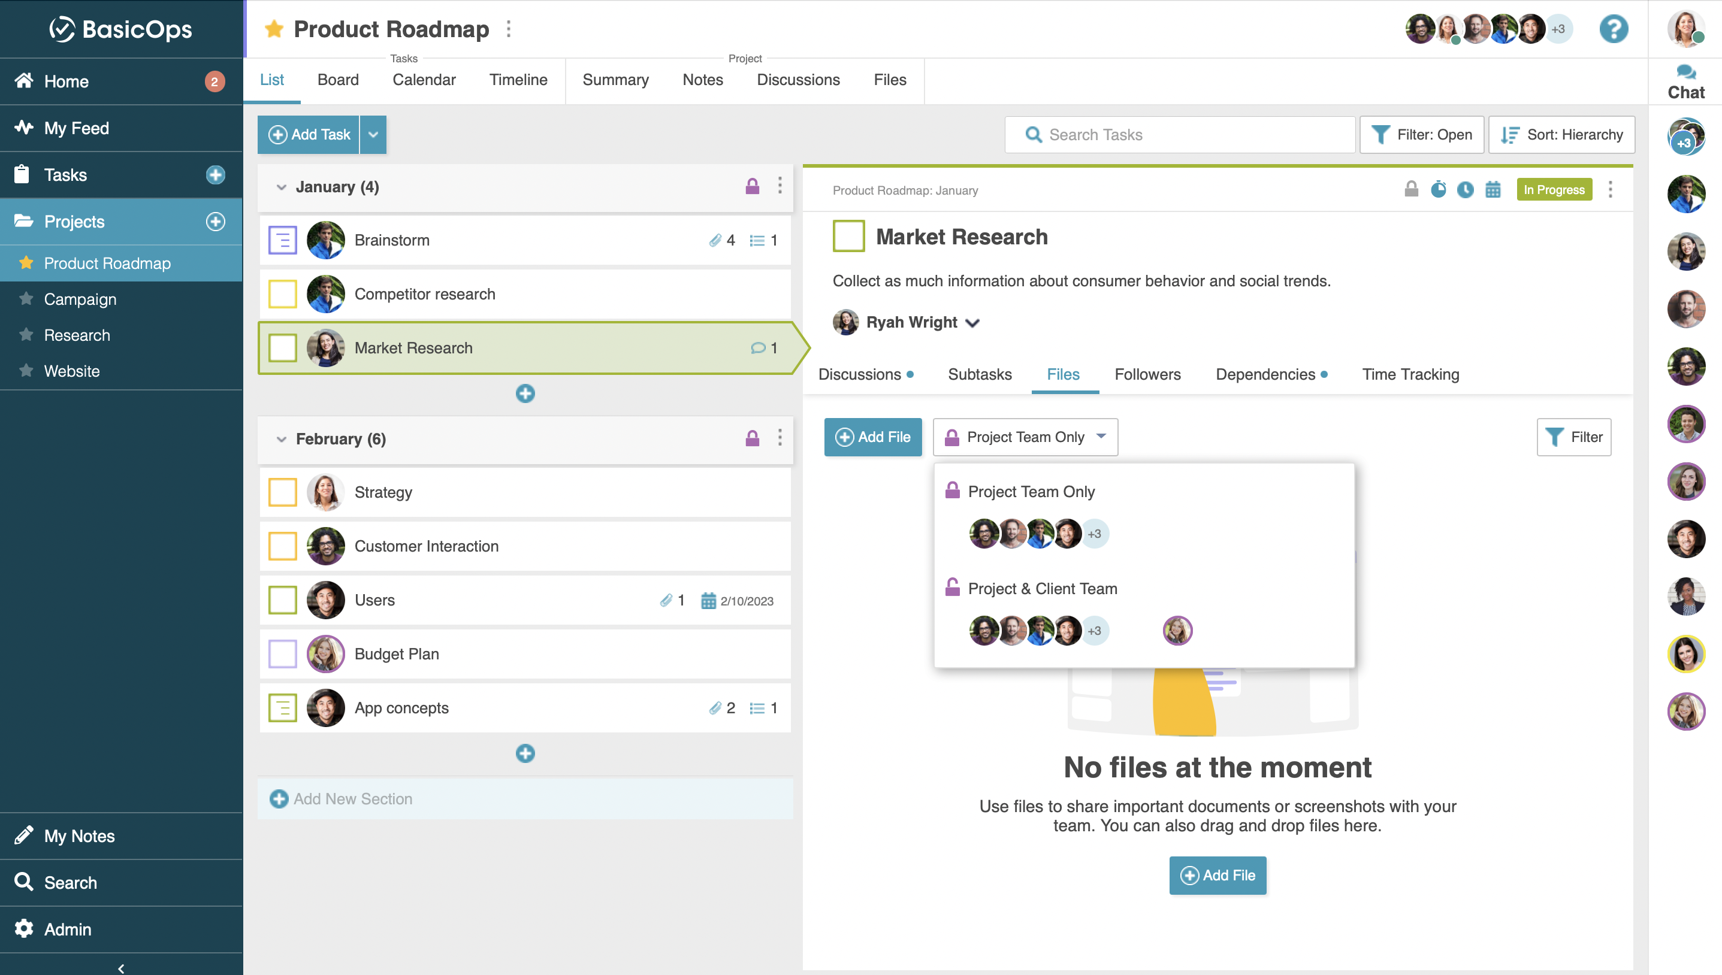Add task below January section plus circle
1722x975 pixels.
click(525, 393)
